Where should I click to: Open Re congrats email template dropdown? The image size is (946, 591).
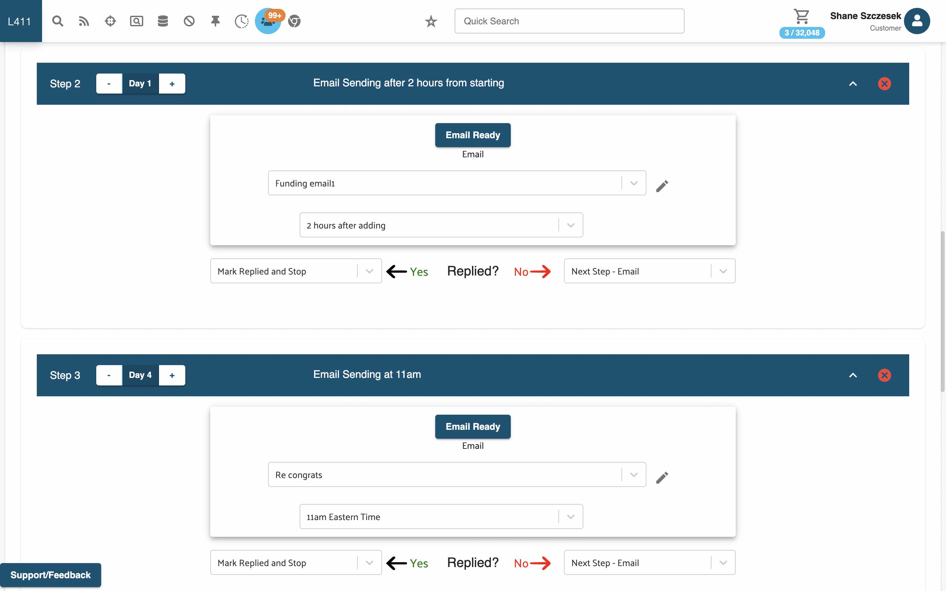633,474
